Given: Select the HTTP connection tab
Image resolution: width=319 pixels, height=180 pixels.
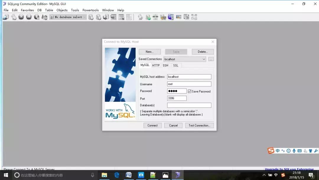Looking at the screenshot, I should 156,65.
